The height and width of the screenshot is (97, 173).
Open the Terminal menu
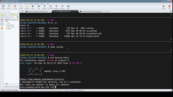click(3, 4)
